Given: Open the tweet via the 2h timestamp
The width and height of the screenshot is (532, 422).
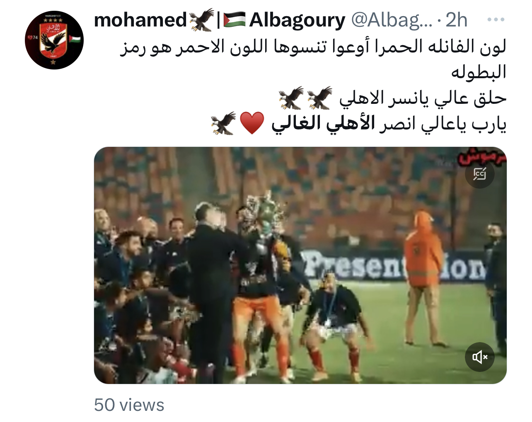Looking at the screenshot, I should 456,20.
